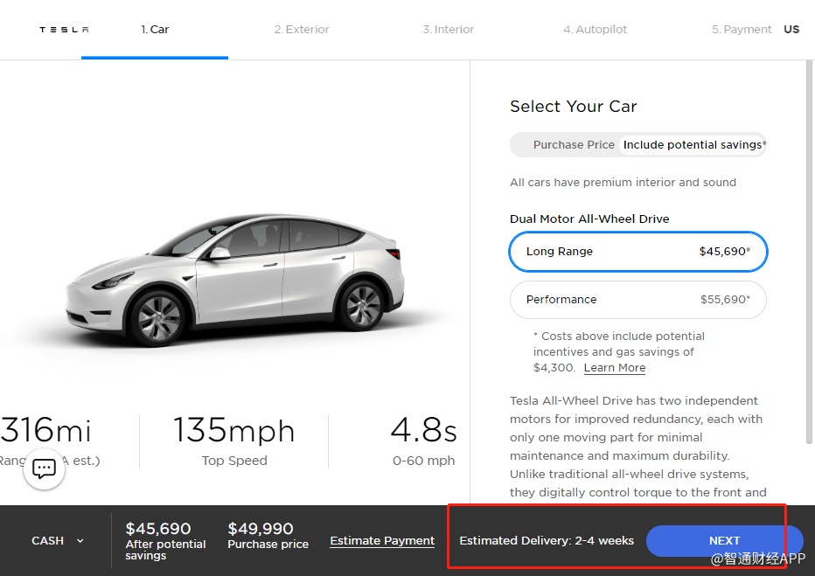Click the CASH dropdown chevron arrow
Viewport: 815px width, 576px height.
(80, 541)
